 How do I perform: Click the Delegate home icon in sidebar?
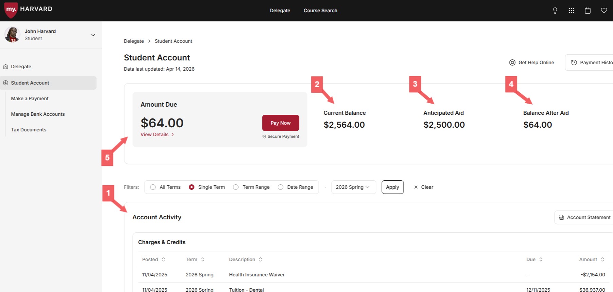pos(6,67)
